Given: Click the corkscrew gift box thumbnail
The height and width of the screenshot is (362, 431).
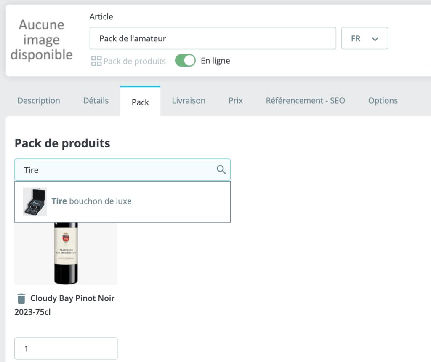Looking at the screenshot, I should point(35,201).
